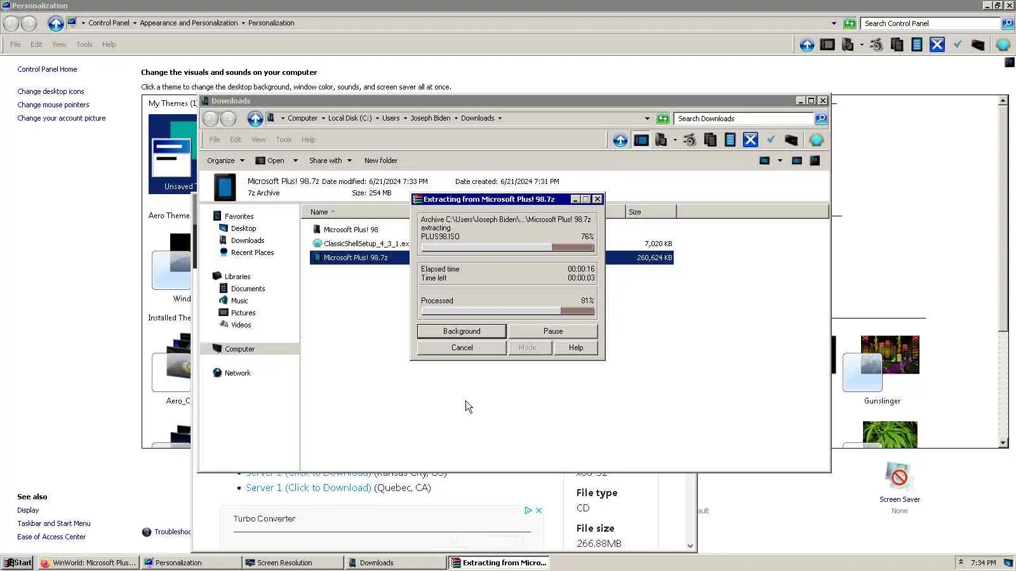The image size is (1016, 571).
Task: Click the checkmark icon in the Downloads toolbar
Action: (771, 140)
